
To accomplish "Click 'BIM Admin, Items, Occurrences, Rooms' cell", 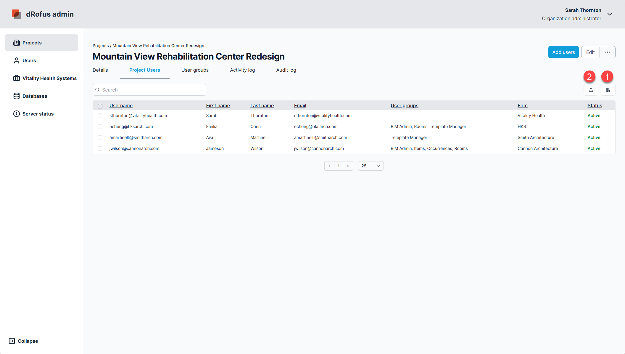I will pos(429,148).
